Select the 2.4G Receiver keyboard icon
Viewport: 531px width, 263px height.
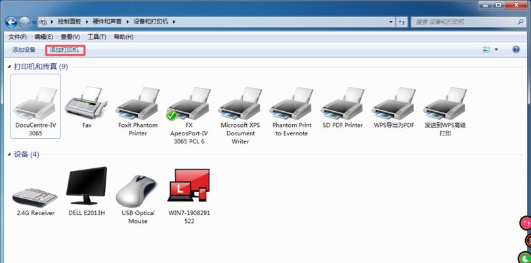pos(35,197)
